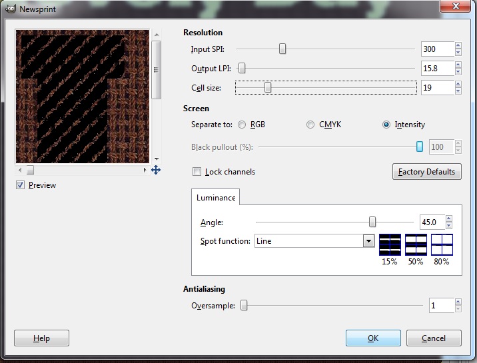The image size is (477, 363).
Task: Click the Cell size value field
Action: [x=438, y=87]
